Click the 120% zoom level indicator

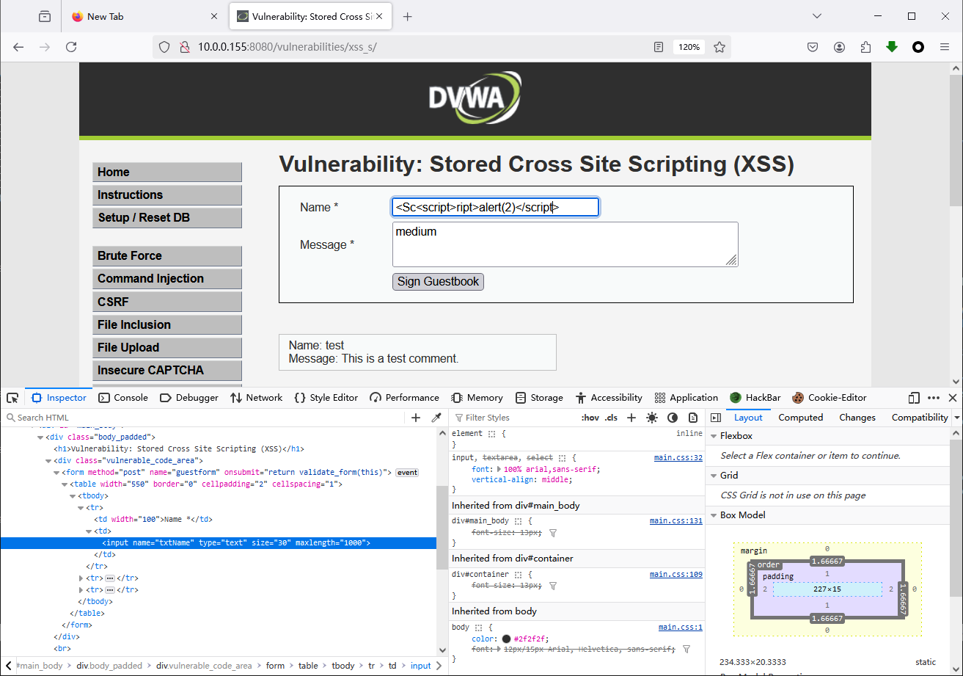[x=689, y=47]
